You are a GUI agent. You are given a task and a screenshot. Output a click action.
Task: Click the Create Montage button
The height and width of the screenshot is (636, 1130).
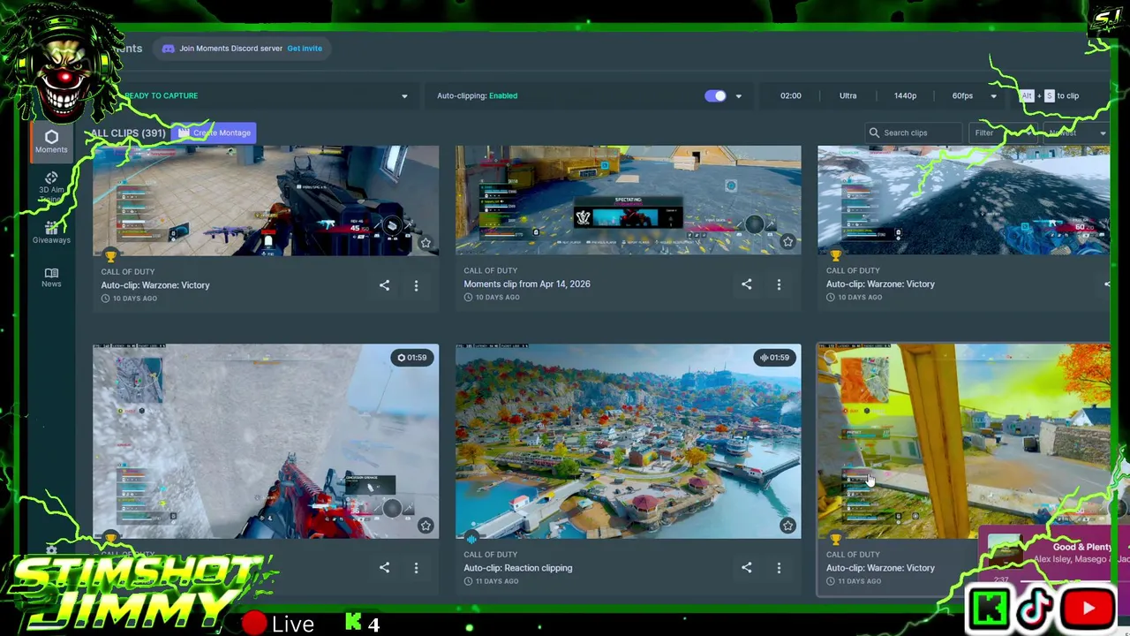215,132
